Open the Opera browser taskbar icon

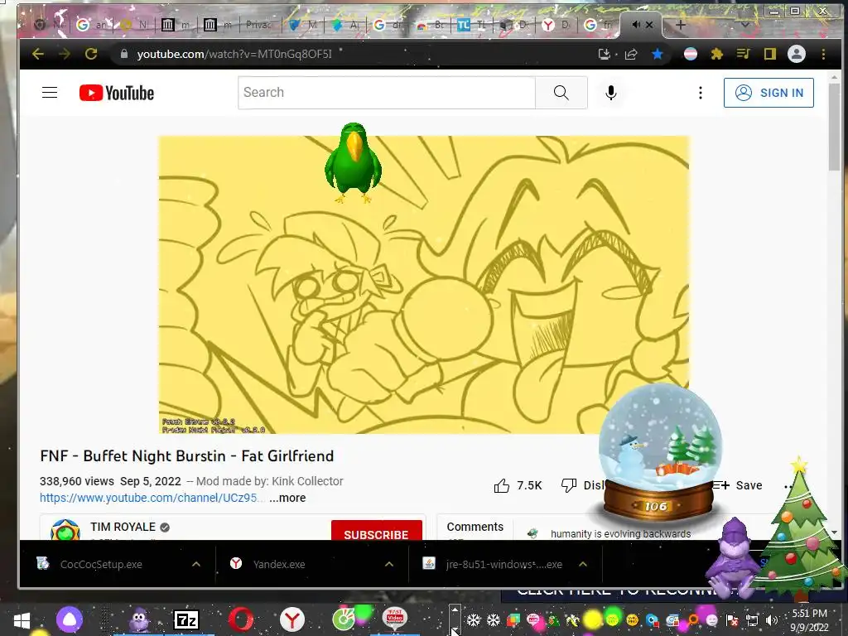(241, 619)
